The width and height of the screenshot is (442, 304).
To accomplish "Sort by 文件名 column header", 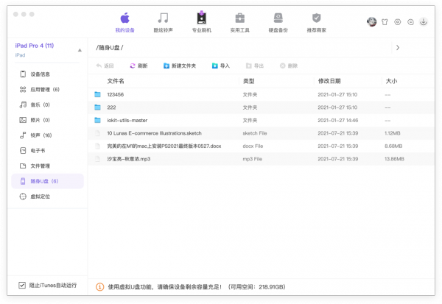I will pos(116,81).
